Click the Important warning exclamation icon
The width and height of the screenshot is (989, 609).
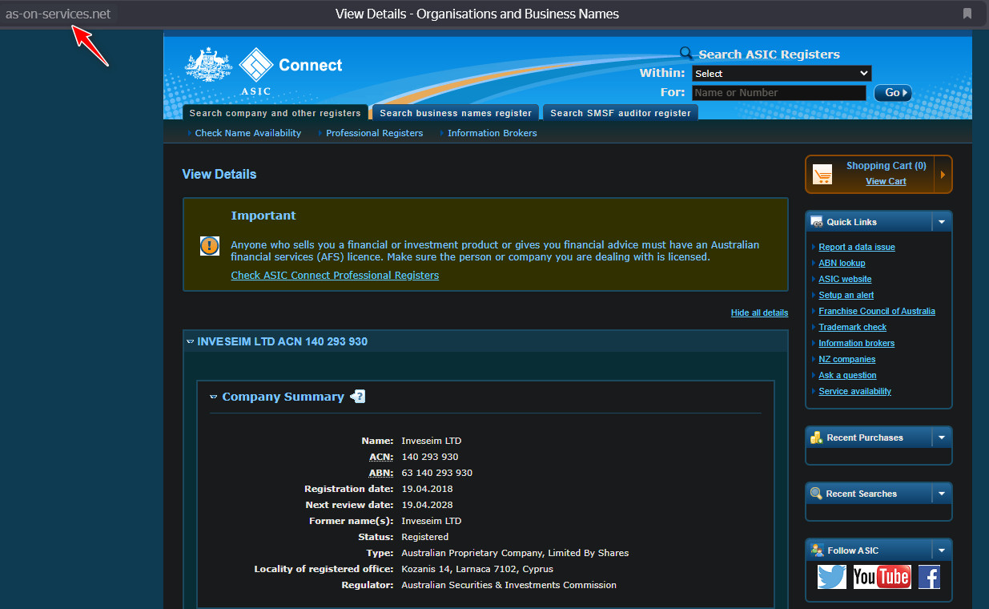point(210,246)
